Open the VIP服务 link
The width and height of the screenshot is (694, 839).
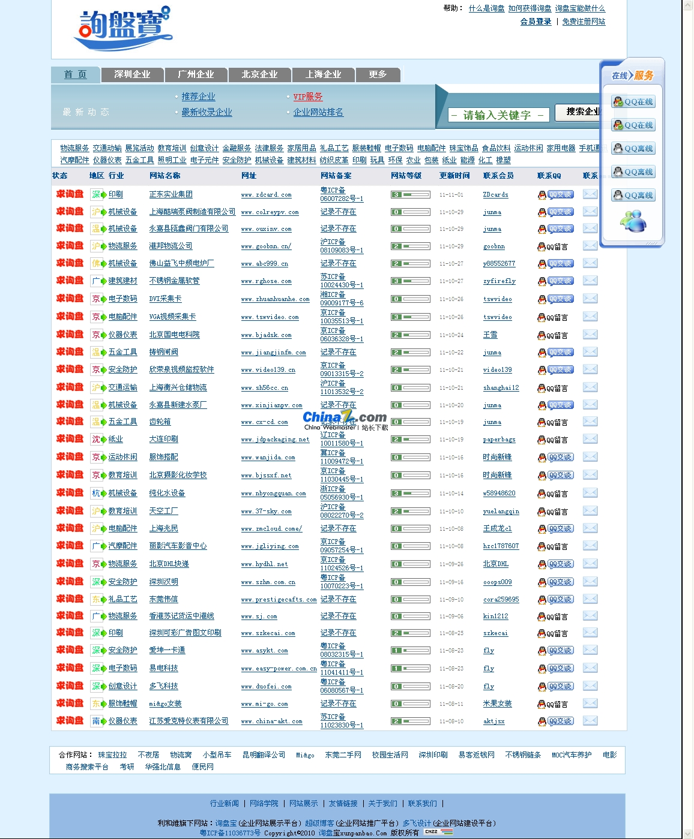pos(307,97)
